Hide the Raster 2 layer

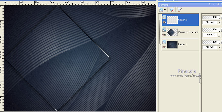(x=164, y=22)
